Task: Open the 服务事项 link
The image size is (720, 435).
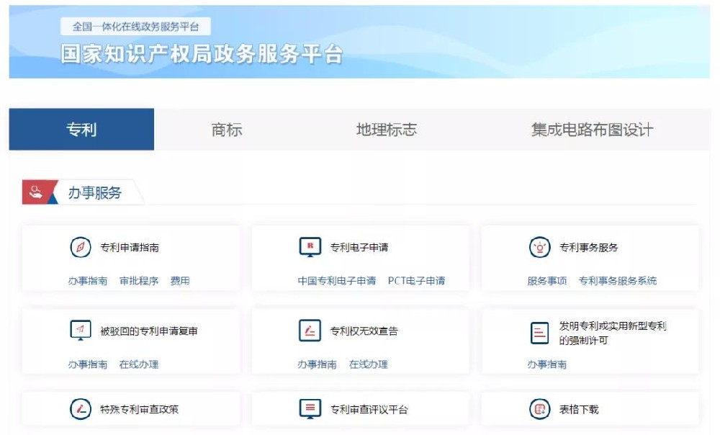Action: (x=547, y=281)
